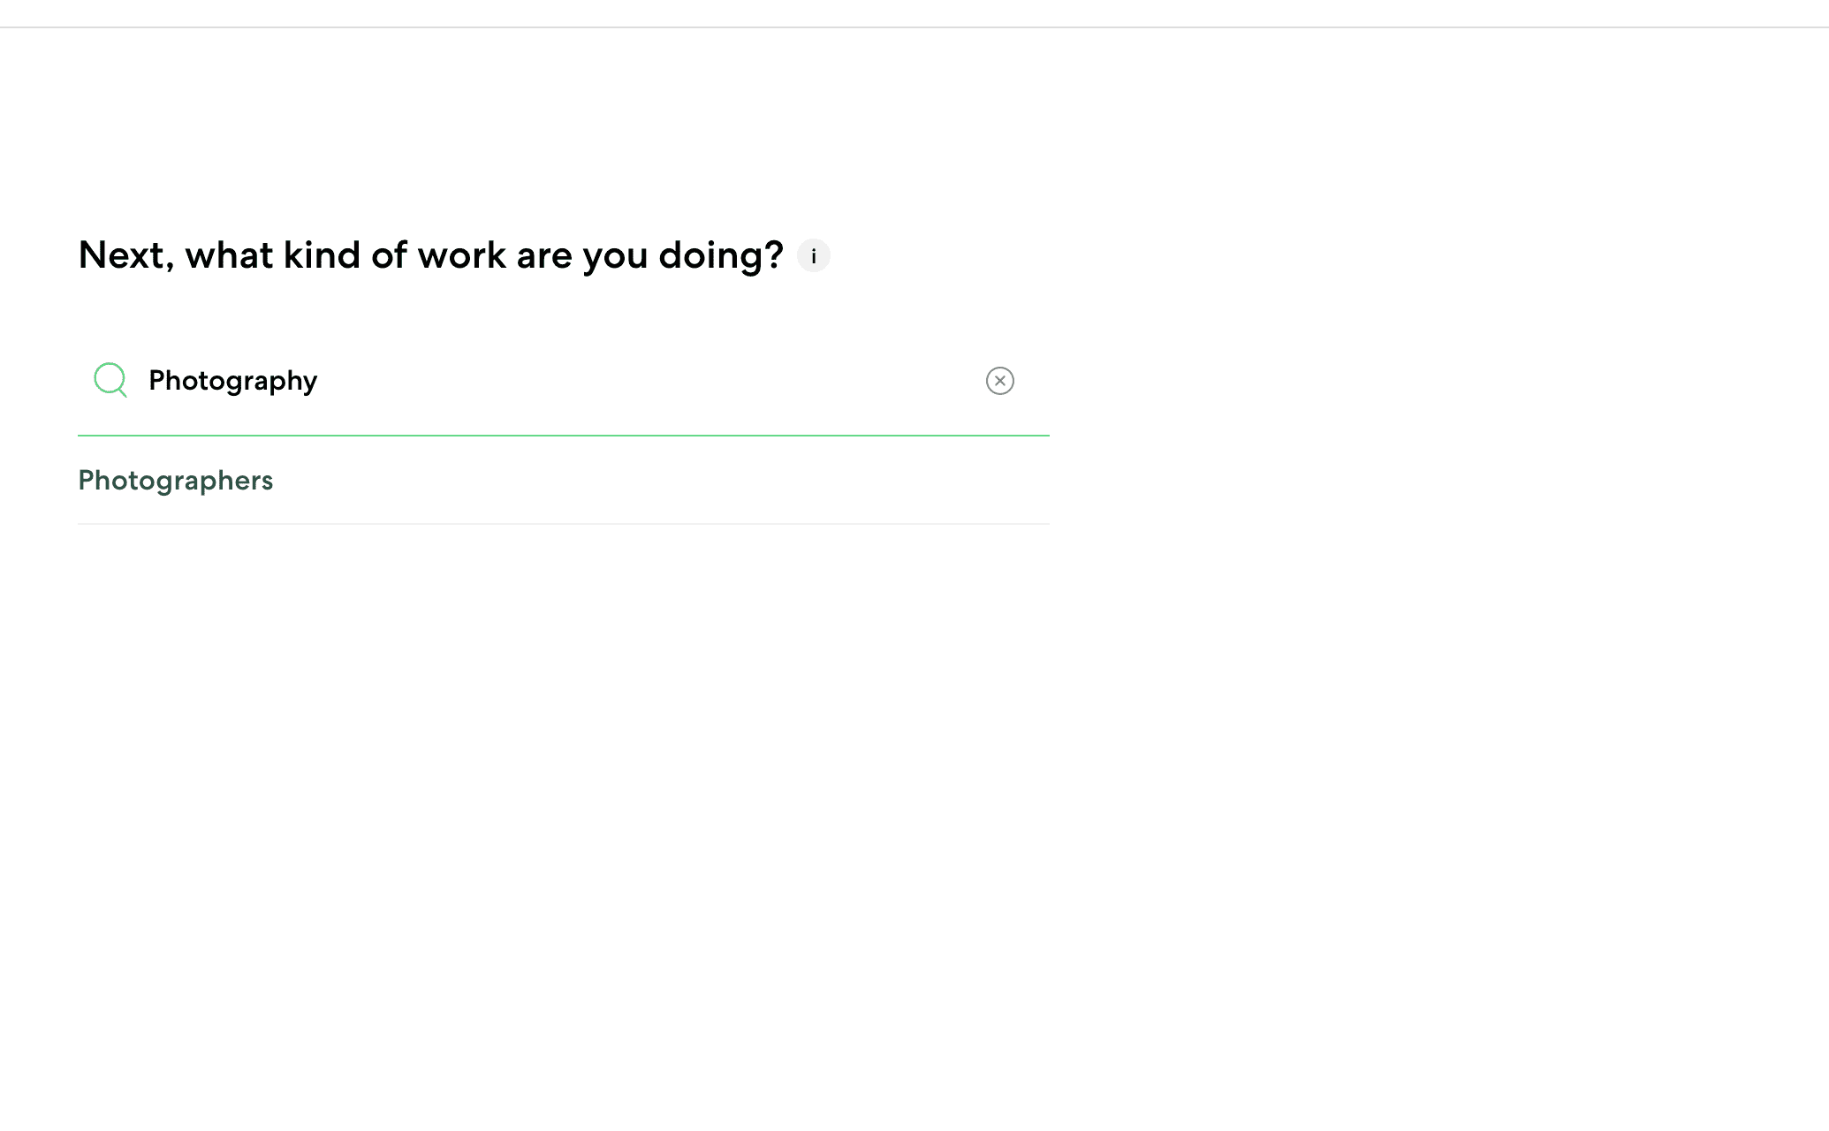Click the search icon left of Photography
The image size is (1829, 1131).
pos(110,380)
